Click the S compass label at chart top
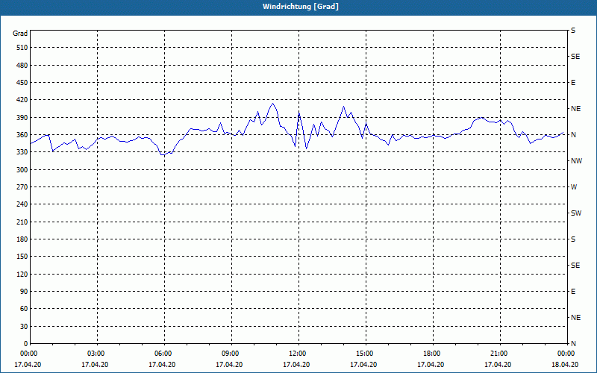This screenshot has height=373, width=597. (x=573, y=31)
